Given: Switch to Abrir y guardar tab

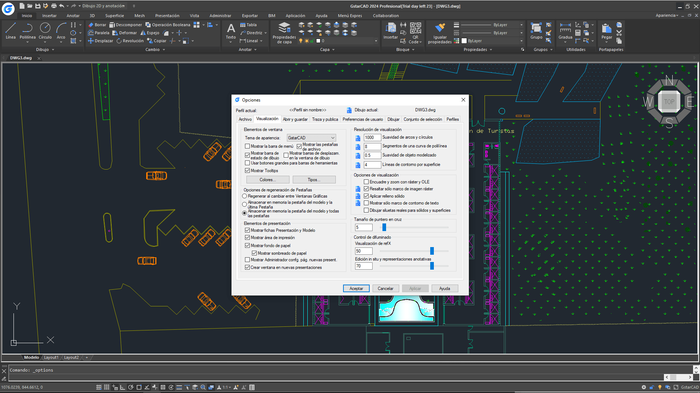Looking at the screenshot, I should point(295,119).
